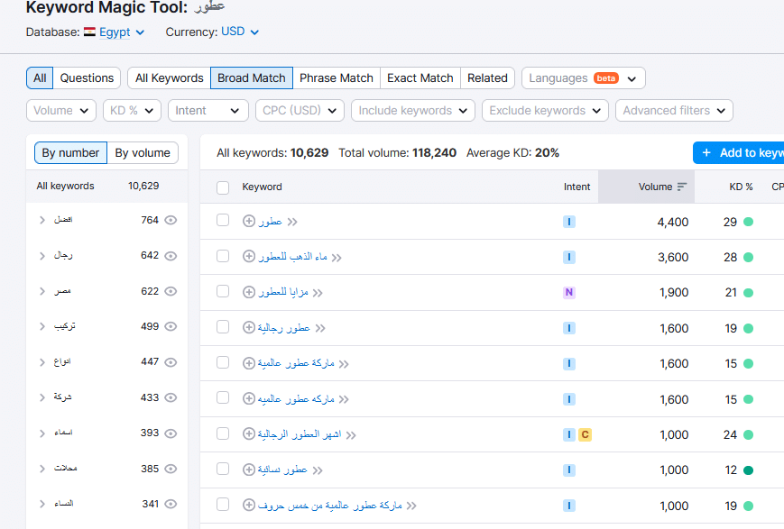This screenshot has height=529, width=784.
Task: Toggle visibility eye for the 393 group
Action: [x=171, y=433]
